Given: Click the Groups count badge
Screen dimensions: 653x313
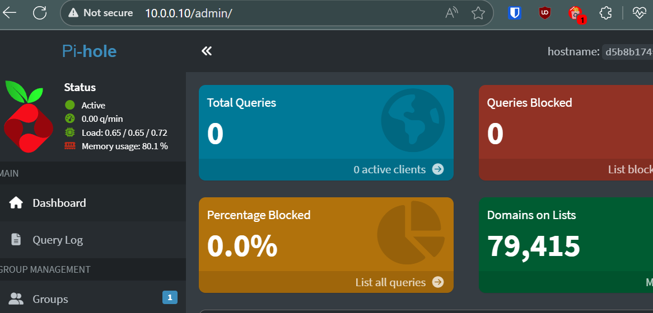Looking at the screenshot, I should [170, 297].
